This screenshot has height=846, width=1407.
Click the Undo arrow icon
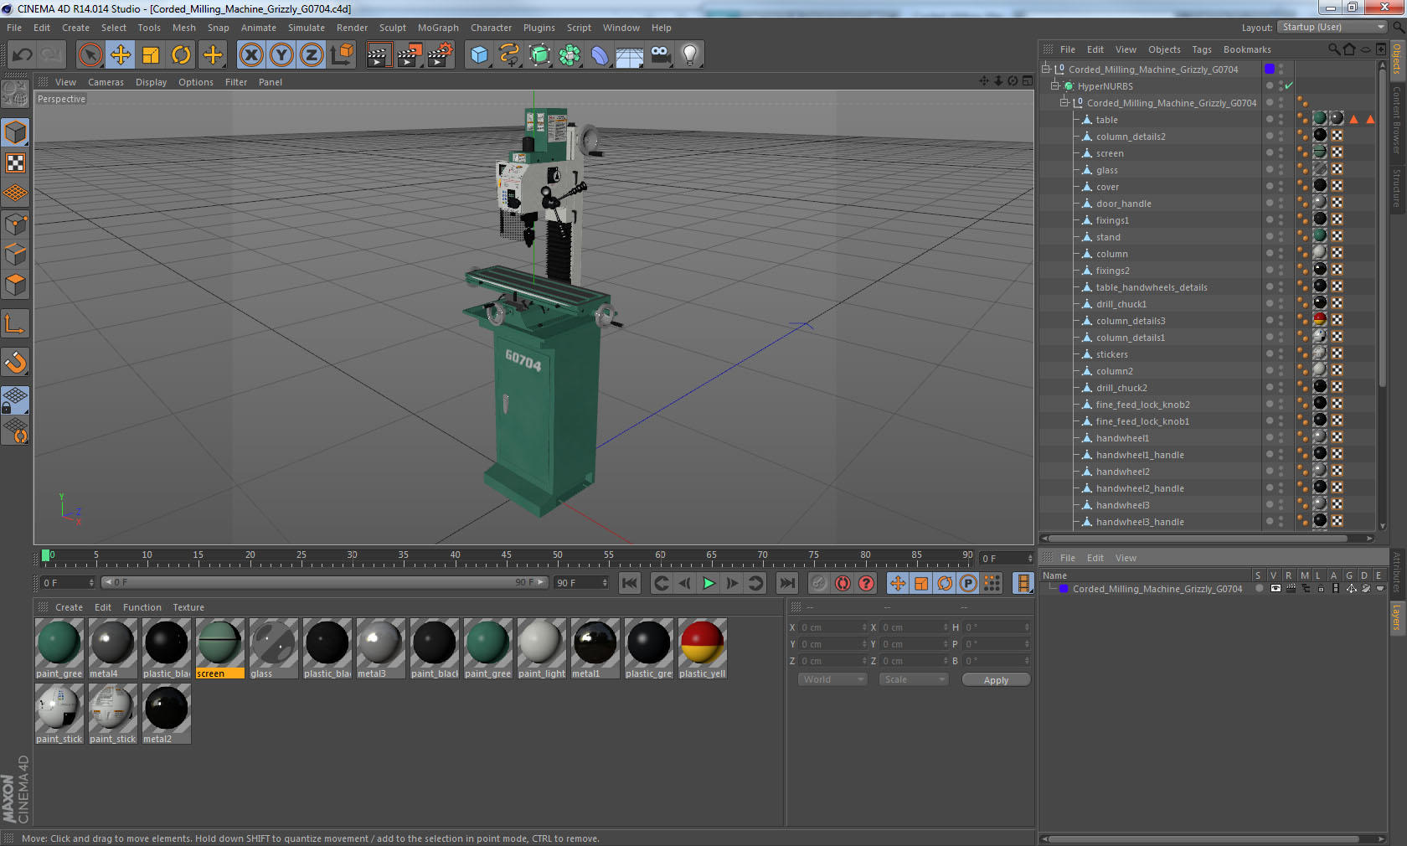pos(23,55)
